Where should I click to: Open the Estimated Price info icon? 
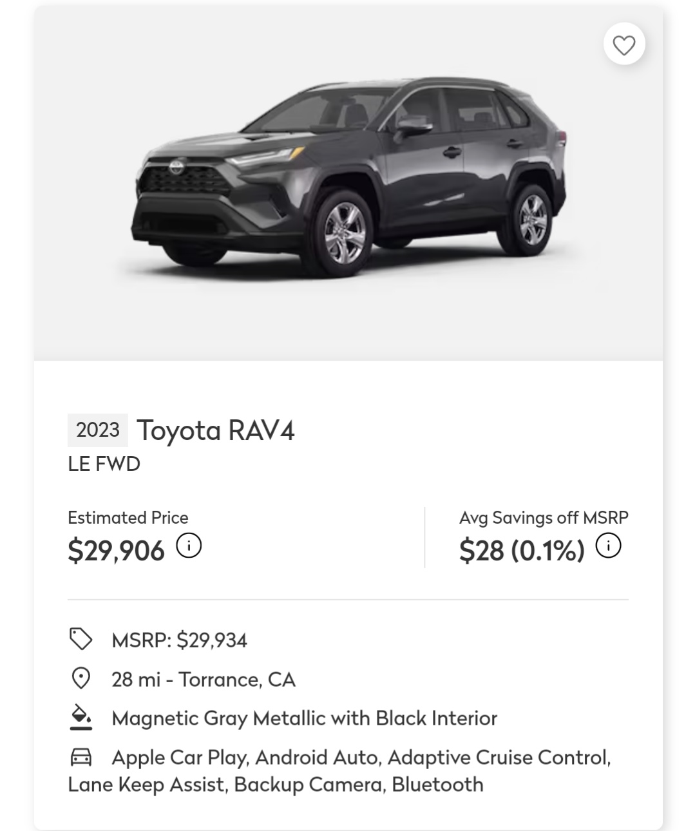[189, 546]
